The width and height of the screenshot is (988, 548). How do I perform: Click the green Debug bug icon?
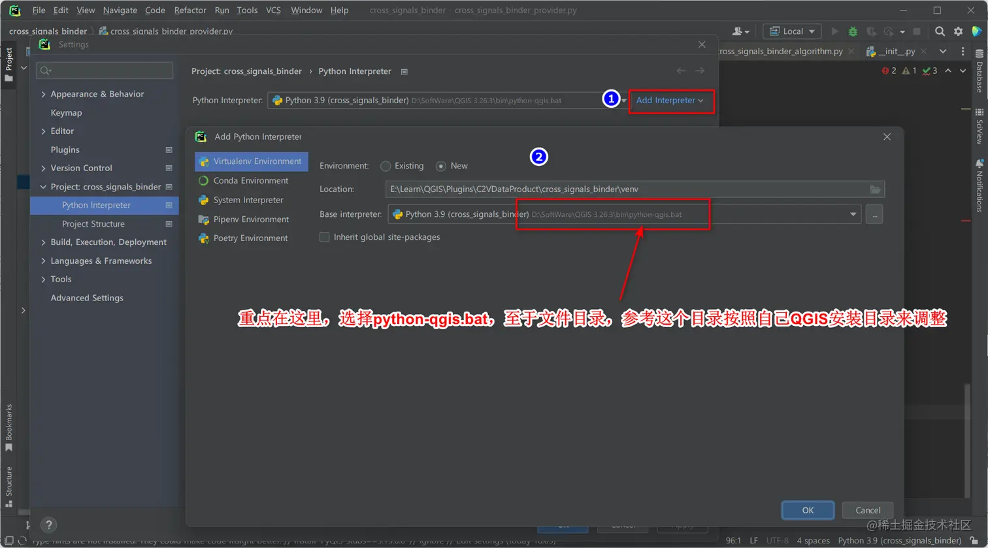(853, 31)
